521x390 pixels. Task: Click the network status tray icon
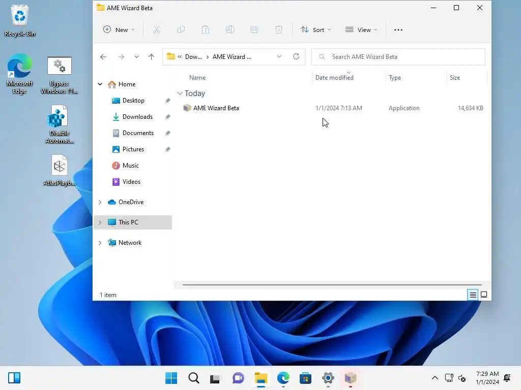tap(449, 378)
